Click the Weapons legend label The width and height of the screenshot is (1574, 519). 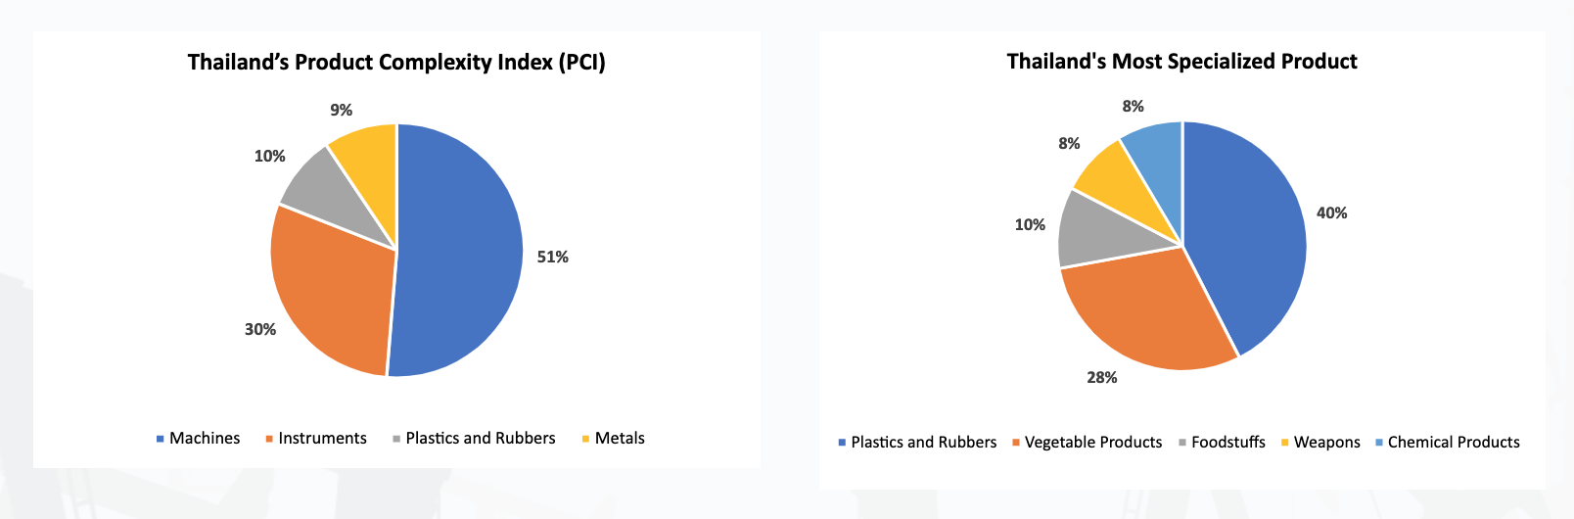pos(1326,443)
